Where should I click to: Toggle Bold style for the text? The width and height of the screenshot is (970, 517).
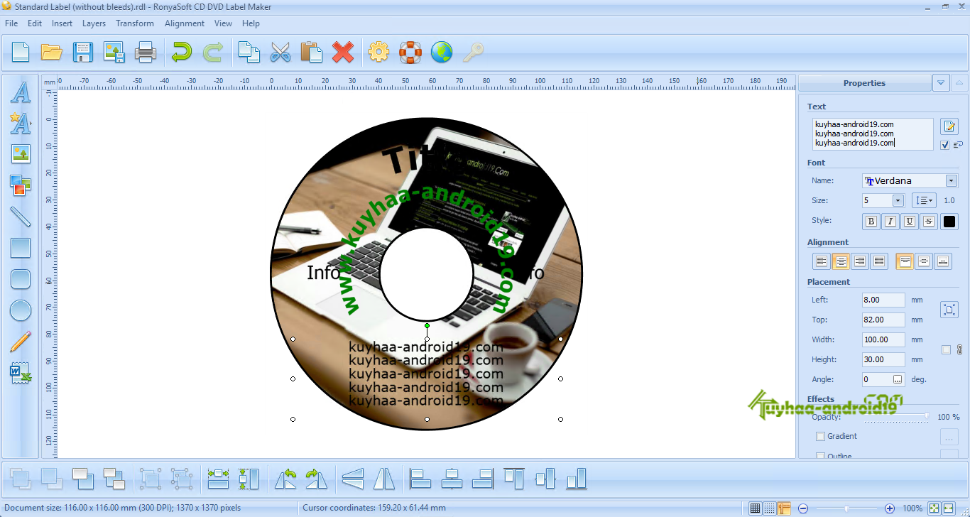pos(871,221)
